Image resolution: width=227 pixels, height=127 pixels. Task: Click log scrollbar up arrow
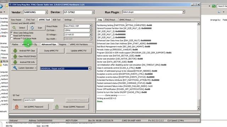[x=198, y=24]
